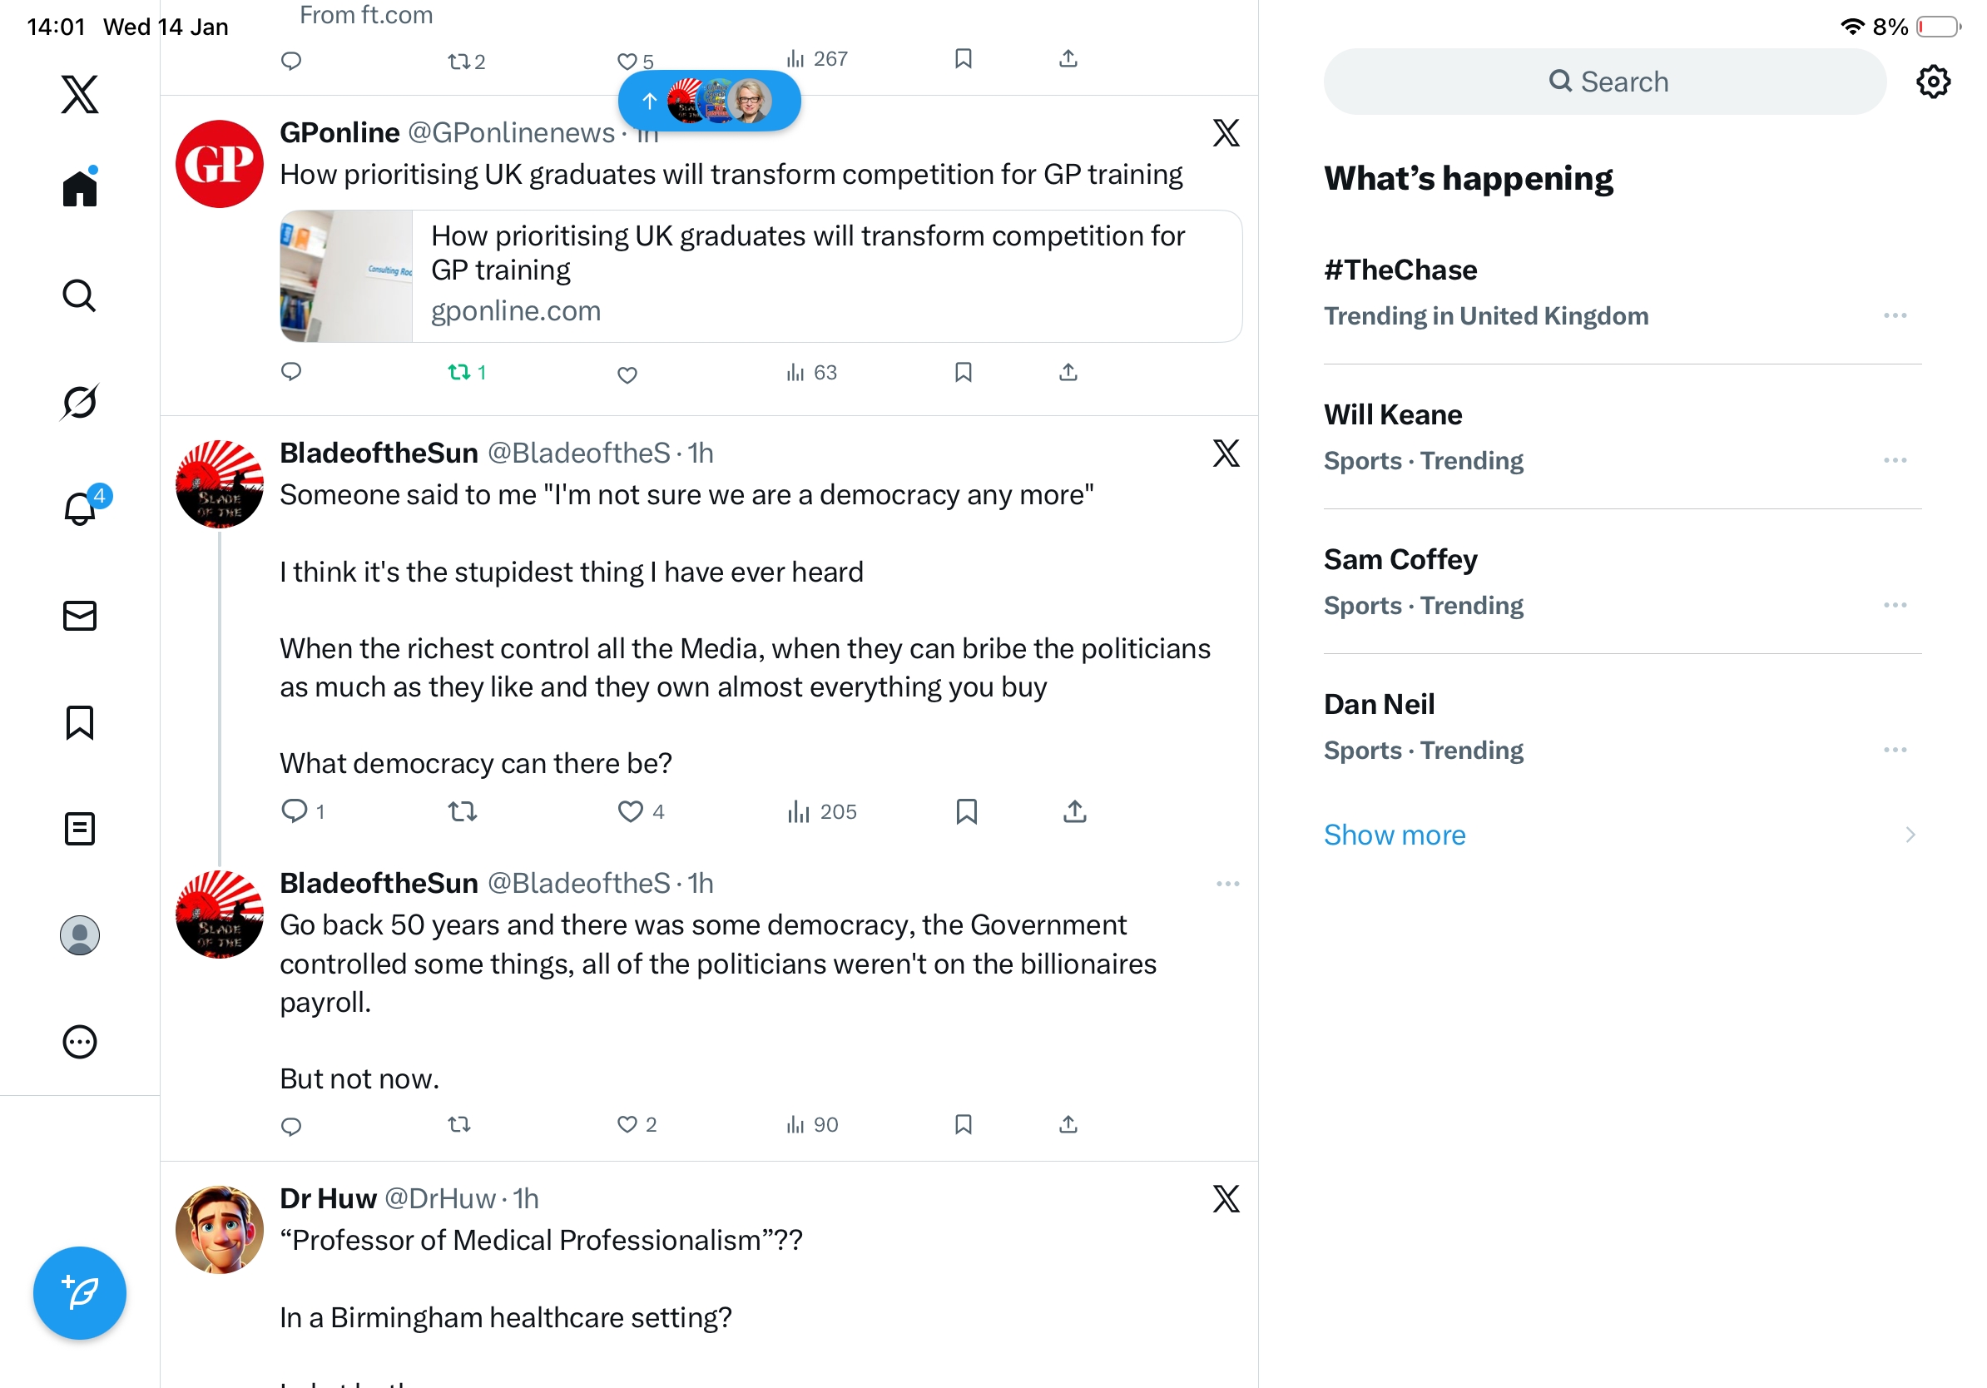Go to the Home feed icon

pos(80,188)
